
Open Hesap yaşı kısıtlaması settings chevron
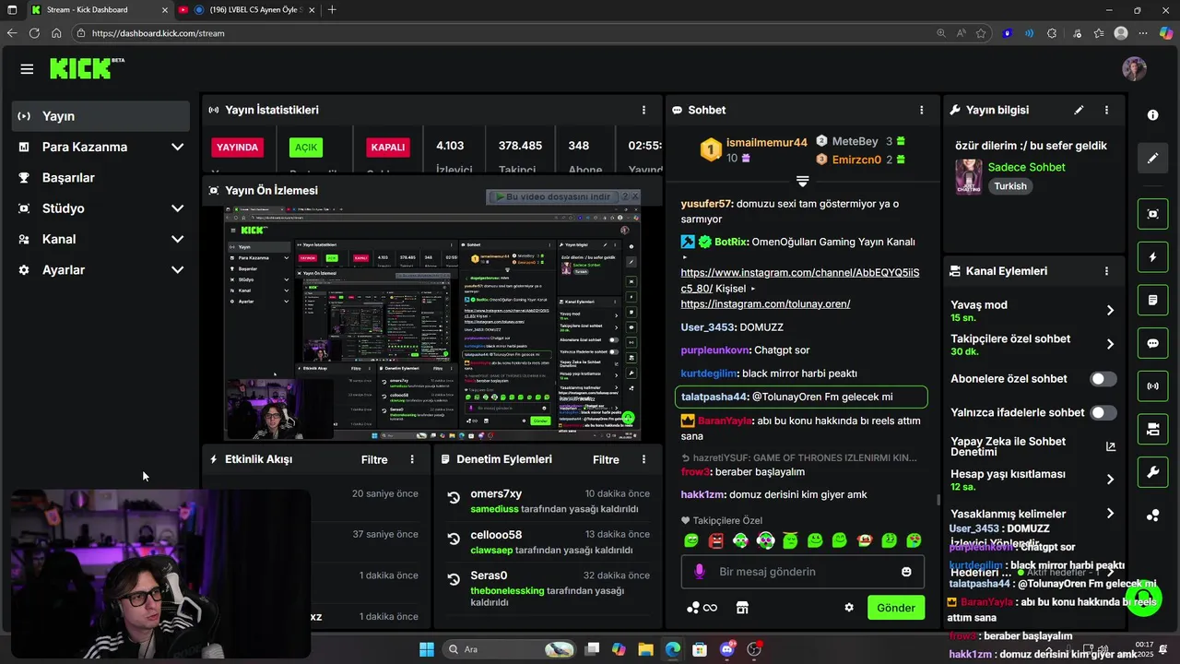pos(1110,480)
